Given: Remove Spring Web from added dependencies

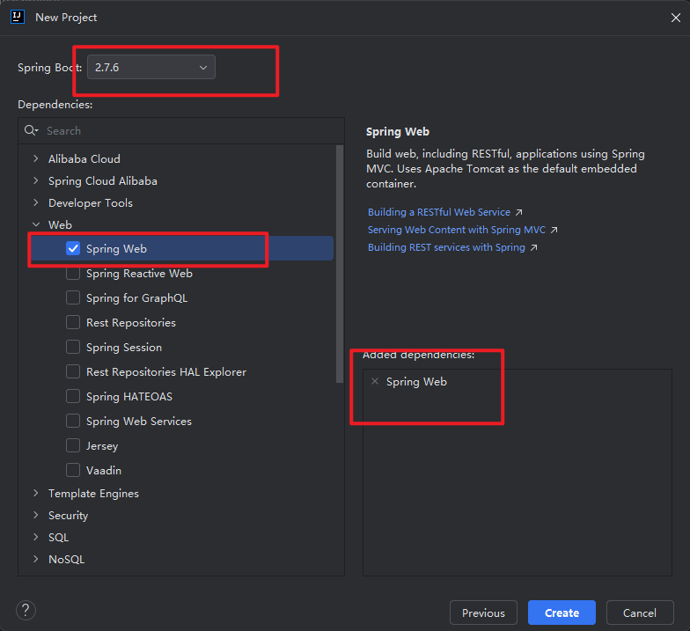Looking at the screenshot, I should [375, 382].
